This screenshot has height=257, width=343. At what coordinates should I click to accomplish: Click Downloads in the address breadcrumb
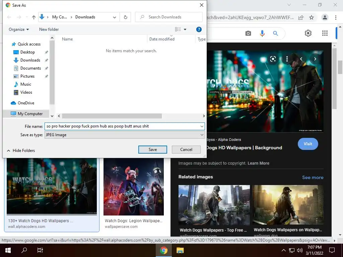[85, 17]
